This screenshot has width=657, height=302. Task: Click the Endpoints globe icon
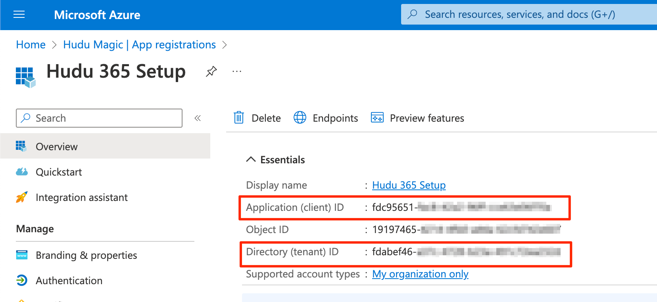coord(300,118)
